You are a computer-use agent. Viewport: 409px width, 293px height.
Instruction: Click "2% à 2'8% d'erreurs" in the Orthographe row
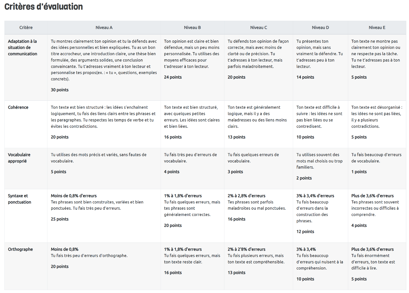(x=246, y=249)
